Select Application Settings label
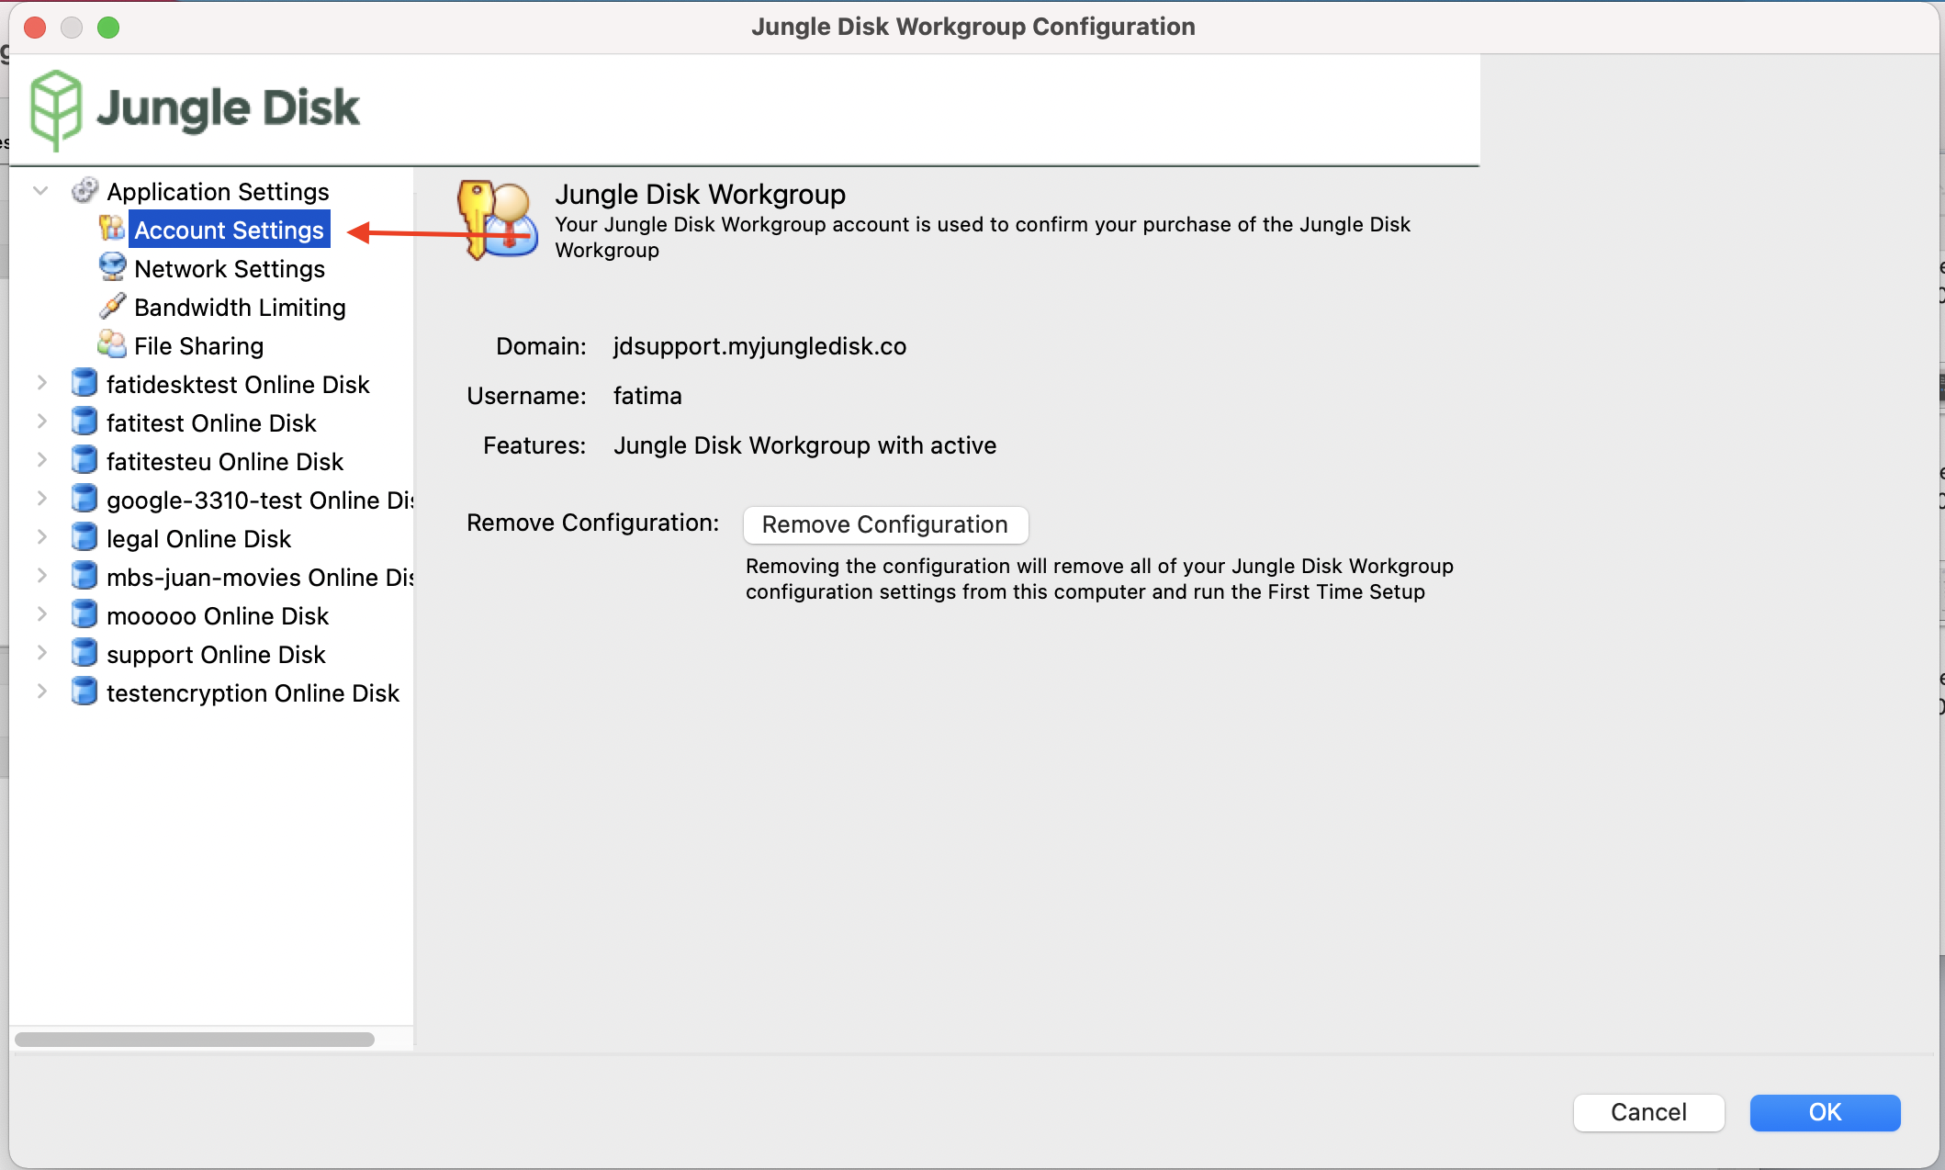This screenshot has height=1170, width=1945. 218,191
